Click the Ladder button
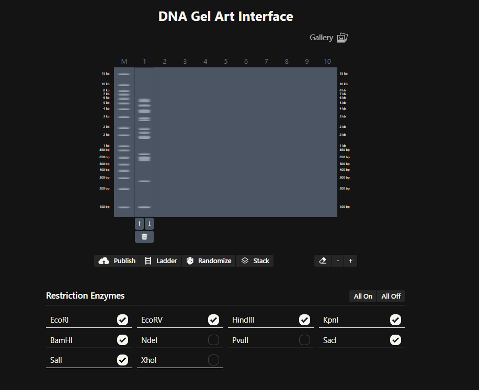Image resolution: width=479 pixels, height=390 pixels. pos(161,261)
